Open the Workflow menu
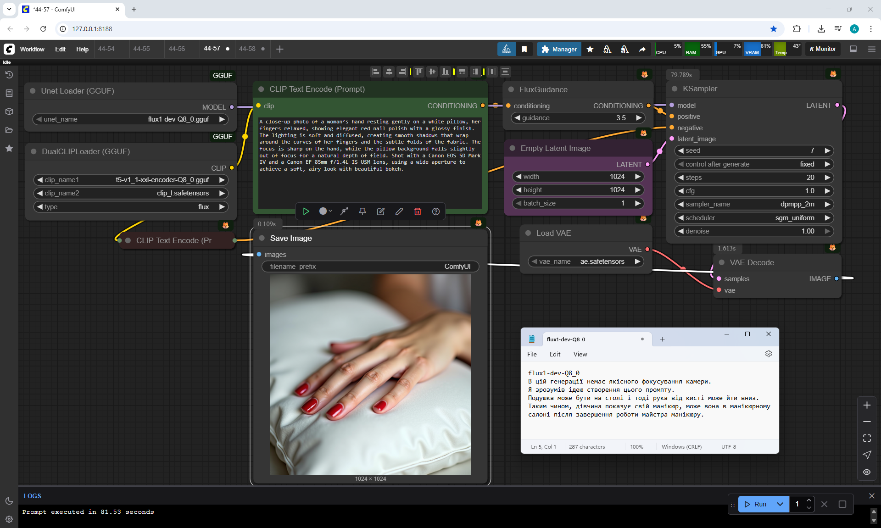This screenshot has height=528, width=881. click(x=32, y=49)
